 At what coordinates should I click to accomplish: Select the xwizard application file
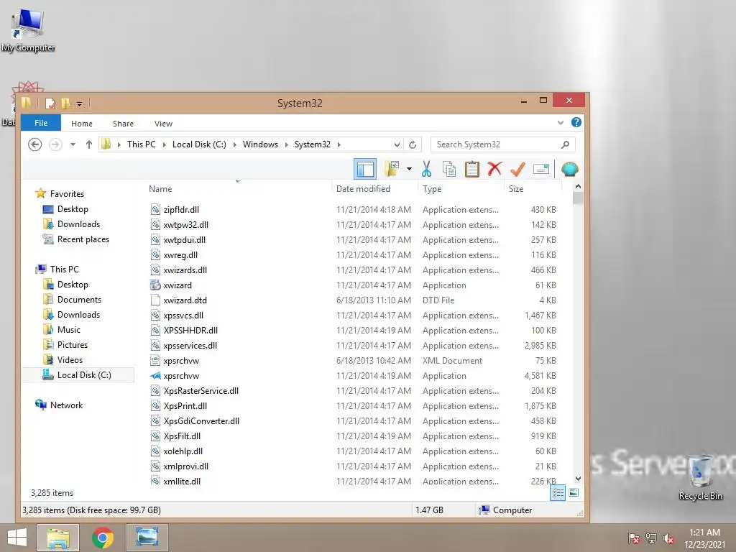pyautogui.click(x=178, y=285)
